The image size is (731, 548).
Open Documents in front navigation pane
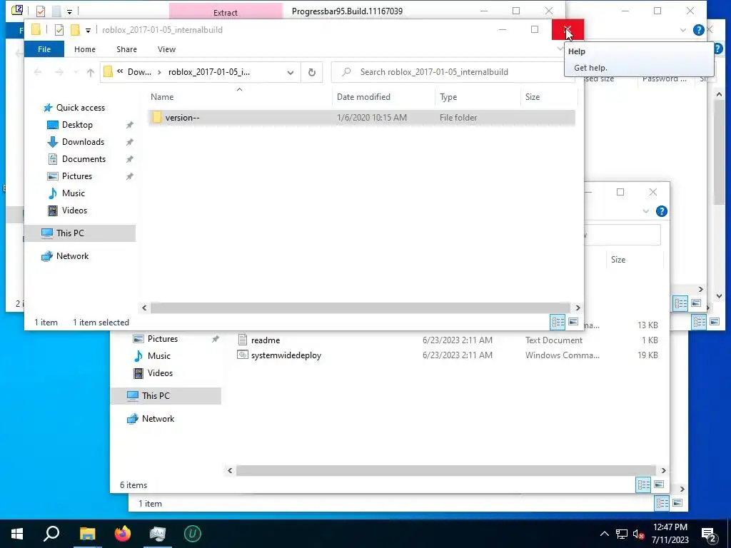(84, 159)
